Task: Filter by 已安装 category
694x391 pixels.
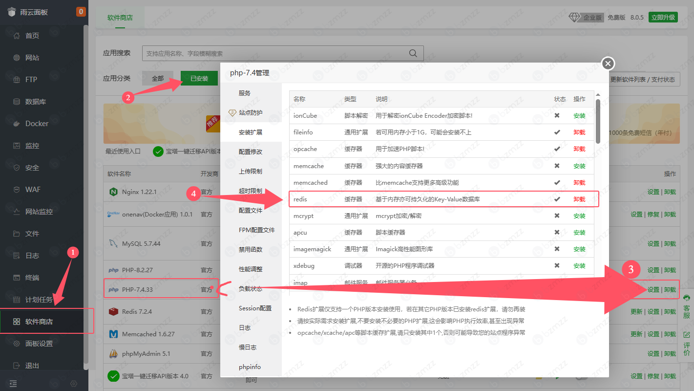Action: [199, 78]
